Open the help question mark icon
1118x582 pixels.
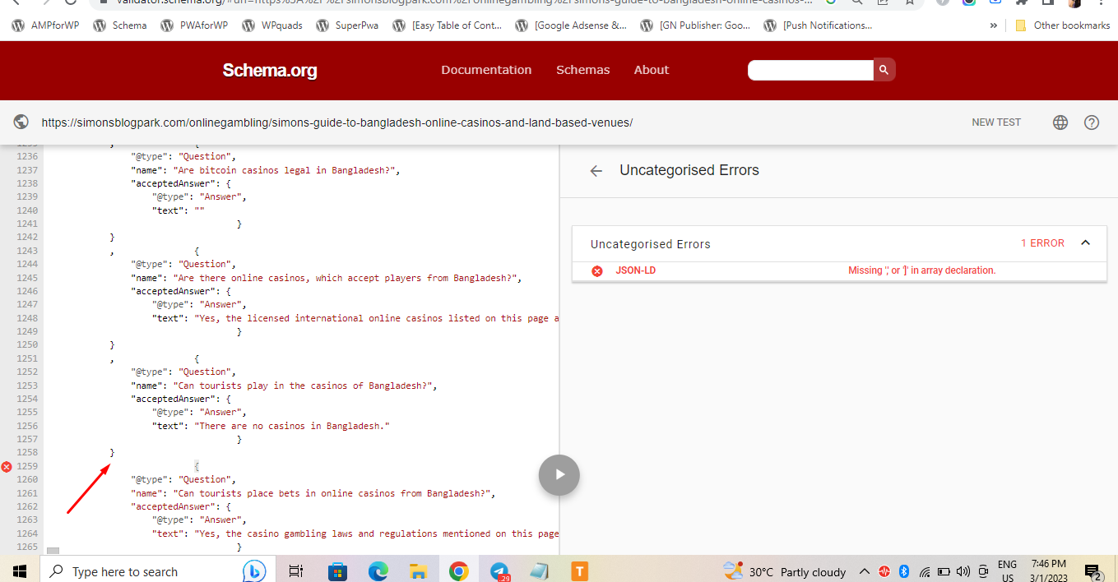[x=1092, y=122]
